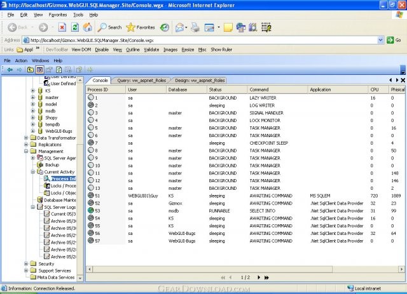Open the File menu of SQL Manager
The height and width of the screenshot is (294, 407).
(x=7, y=61)
